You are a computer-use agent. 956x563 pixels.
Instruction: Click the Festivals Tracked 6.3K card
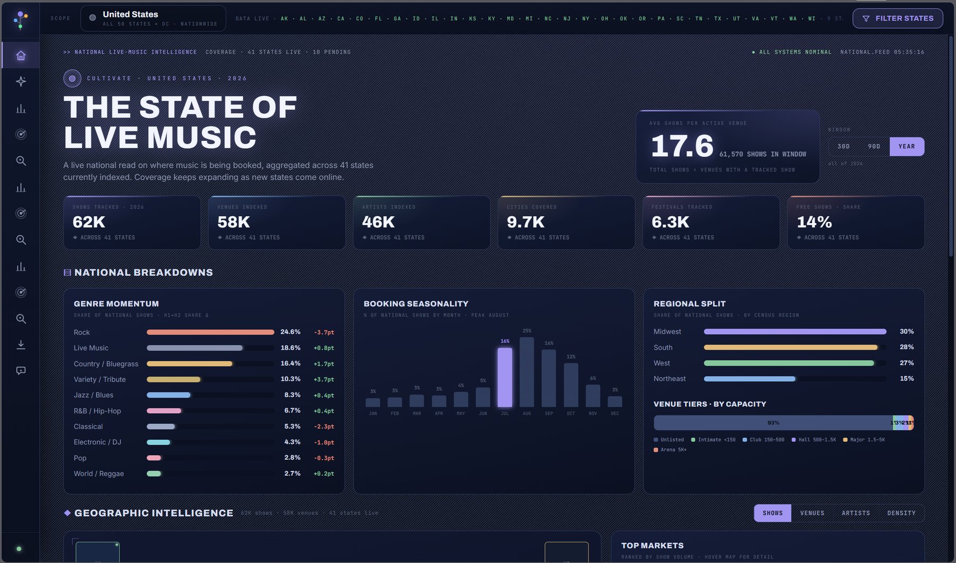click(x=711, y=223)
